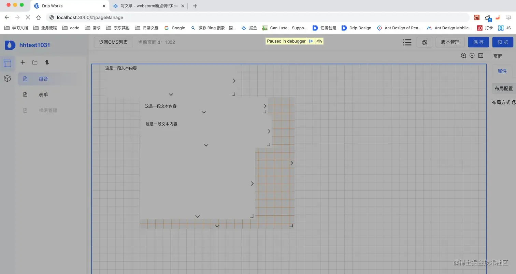
Task: Click the 预览 button
Action: tap(503, 42)
